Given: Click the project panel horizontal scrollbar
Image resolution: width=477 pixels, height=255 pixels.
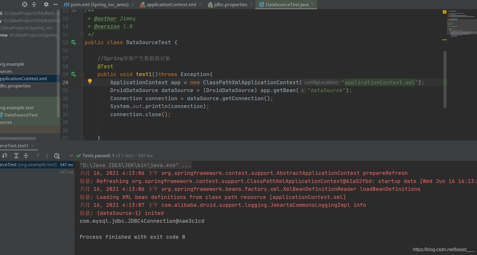Looking at the screenshot, I should [18, 139].
